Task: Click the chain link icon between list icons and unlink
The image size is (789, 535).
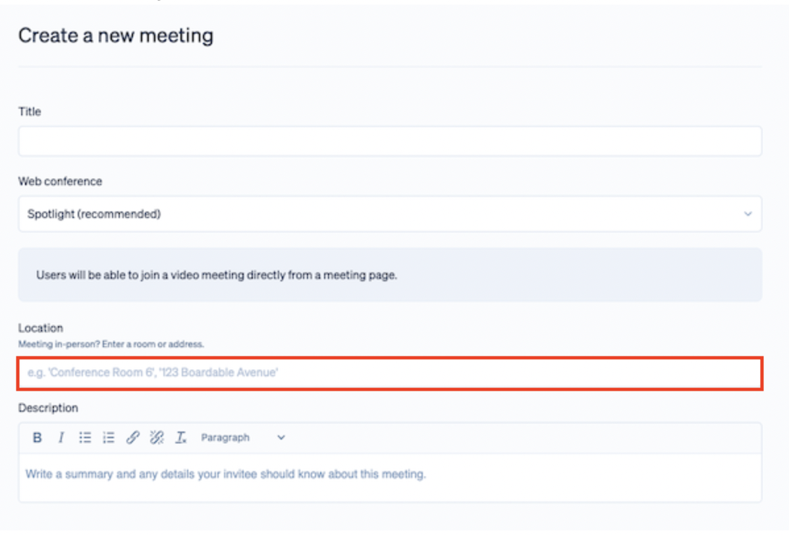Action: [132, 437]
